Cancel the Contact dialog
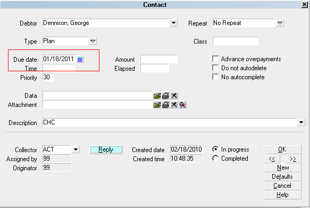 (x=282, y=186)
